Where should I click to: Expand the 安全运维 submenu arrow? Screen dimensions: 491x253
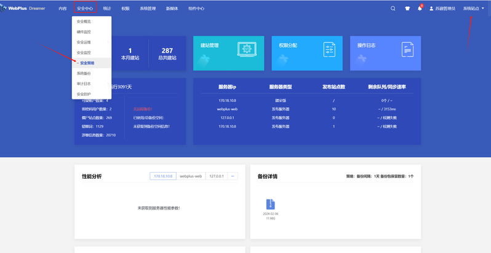tap(108, 42)
